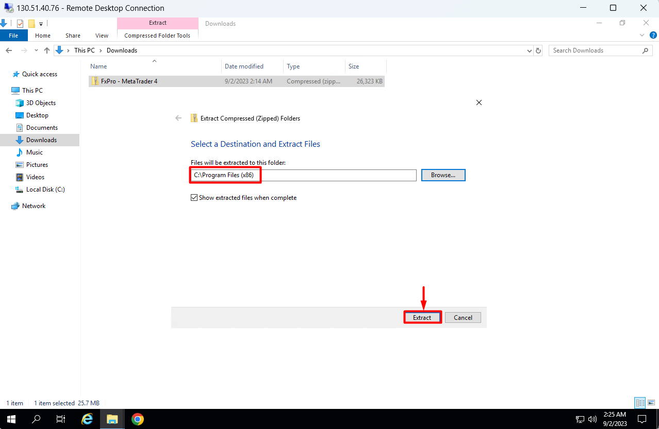Open the Properties quick access icon
The height and width of the screenshot is (429, 659).
[20, 23]
